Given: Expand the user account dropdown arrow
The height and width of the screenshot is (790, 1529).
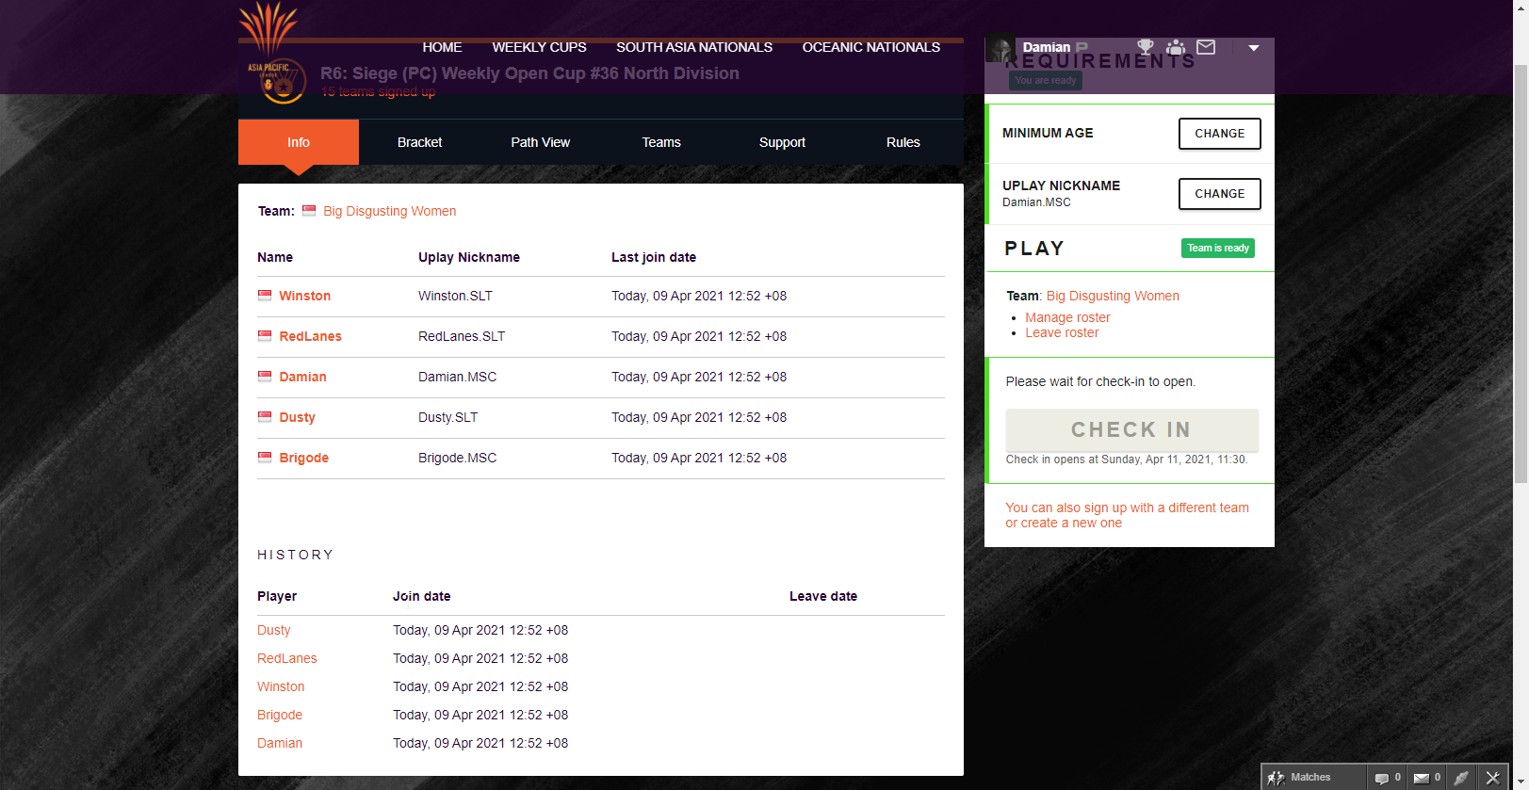Looking at the screenshot, I should coord(1253,48).
